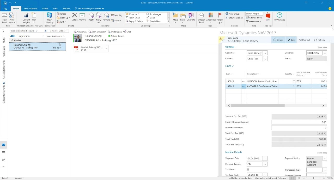The height and width of the screenshot is (180, 334).
Task: Send the email to OneNote
Action: click(x=191, y=17)
